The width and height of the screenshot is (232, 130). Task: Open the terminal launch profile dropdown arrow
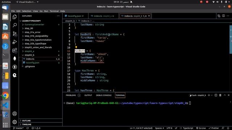coord(212,95)
